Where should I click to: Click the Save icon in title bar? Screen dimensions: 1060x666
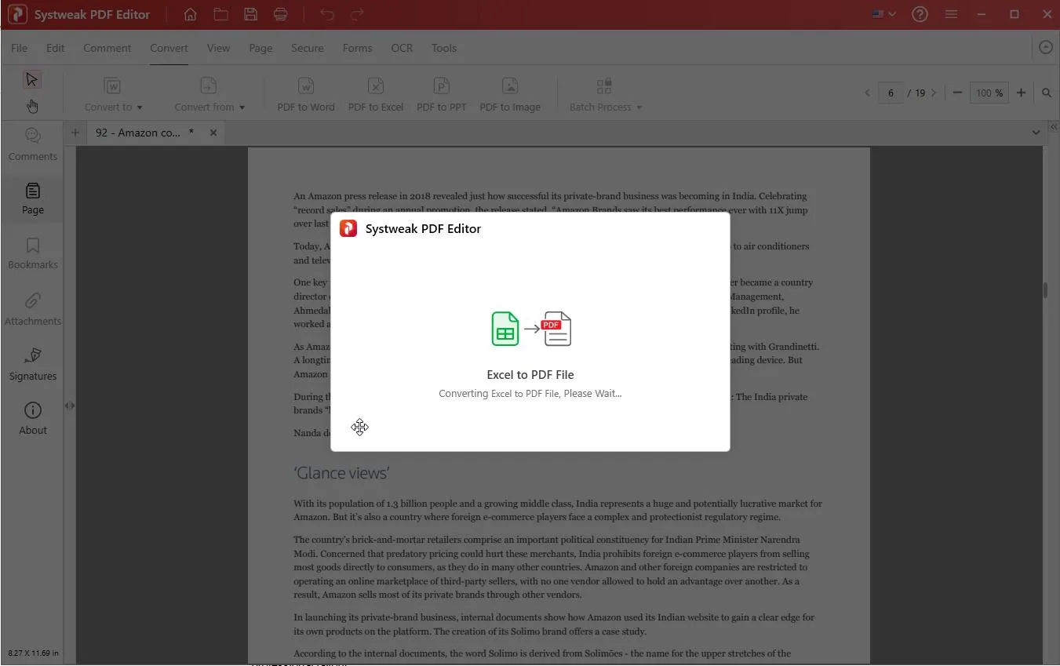point(250,14)
